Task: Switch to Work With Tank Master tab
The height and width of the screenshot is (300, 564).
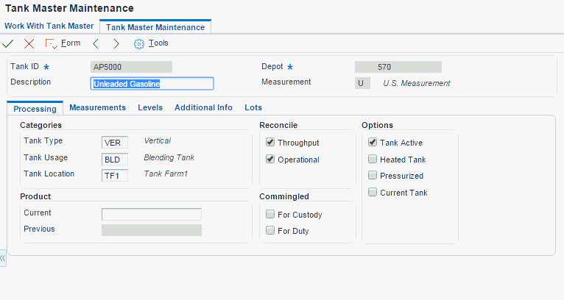Action: tap(49, 26)
